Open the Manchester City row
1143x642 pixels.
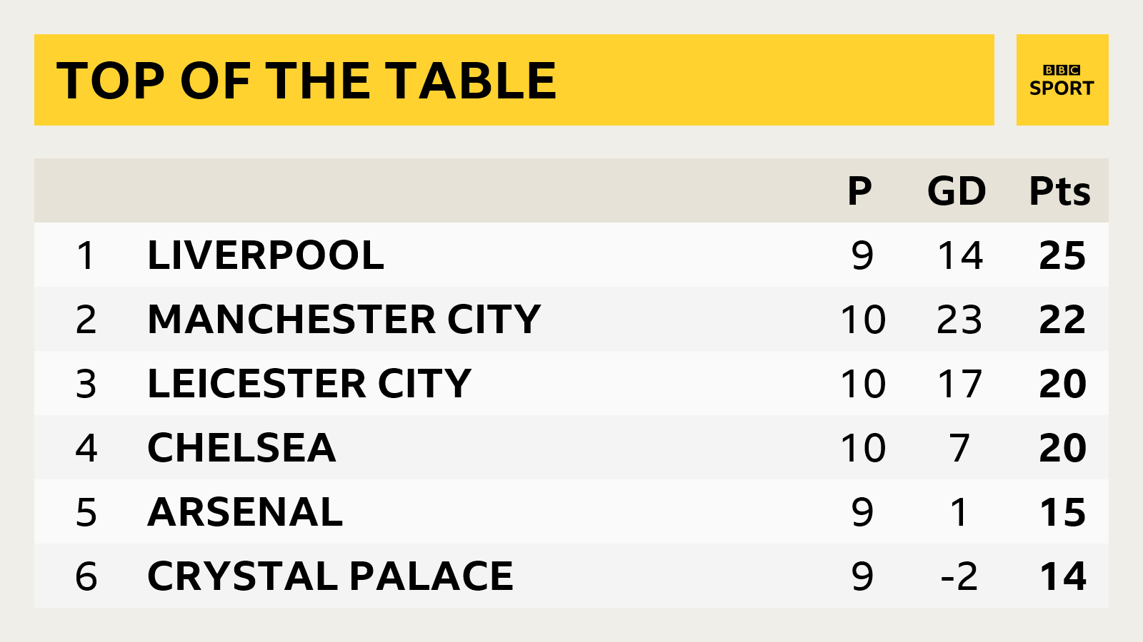coord(344,319)
